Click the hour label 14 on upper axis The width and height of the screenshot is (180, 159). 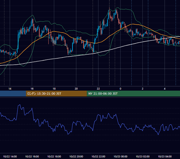point(10,89)
